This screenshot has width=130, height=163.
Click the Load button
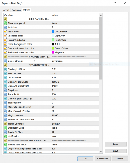coord(116,144)
